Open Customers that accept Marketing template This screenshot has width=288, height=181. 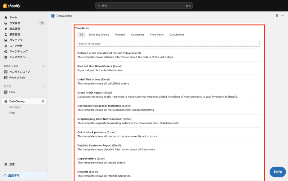[168, 108]
